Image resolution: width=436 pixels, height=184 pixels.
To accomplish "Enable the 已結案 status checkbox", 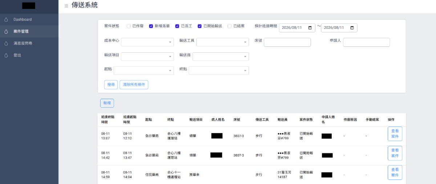I will coord(230,26).
